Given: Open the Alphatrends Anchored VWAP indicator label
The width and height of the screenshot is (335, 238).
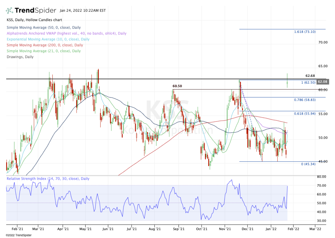Looking at the screenshot, I should pos(66,33).
